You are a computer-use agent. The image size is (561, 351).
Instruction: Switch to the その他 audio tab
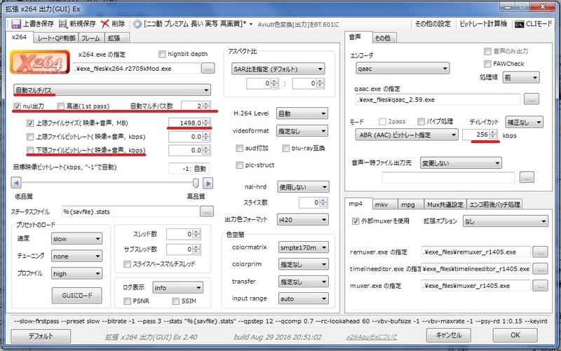383,38
